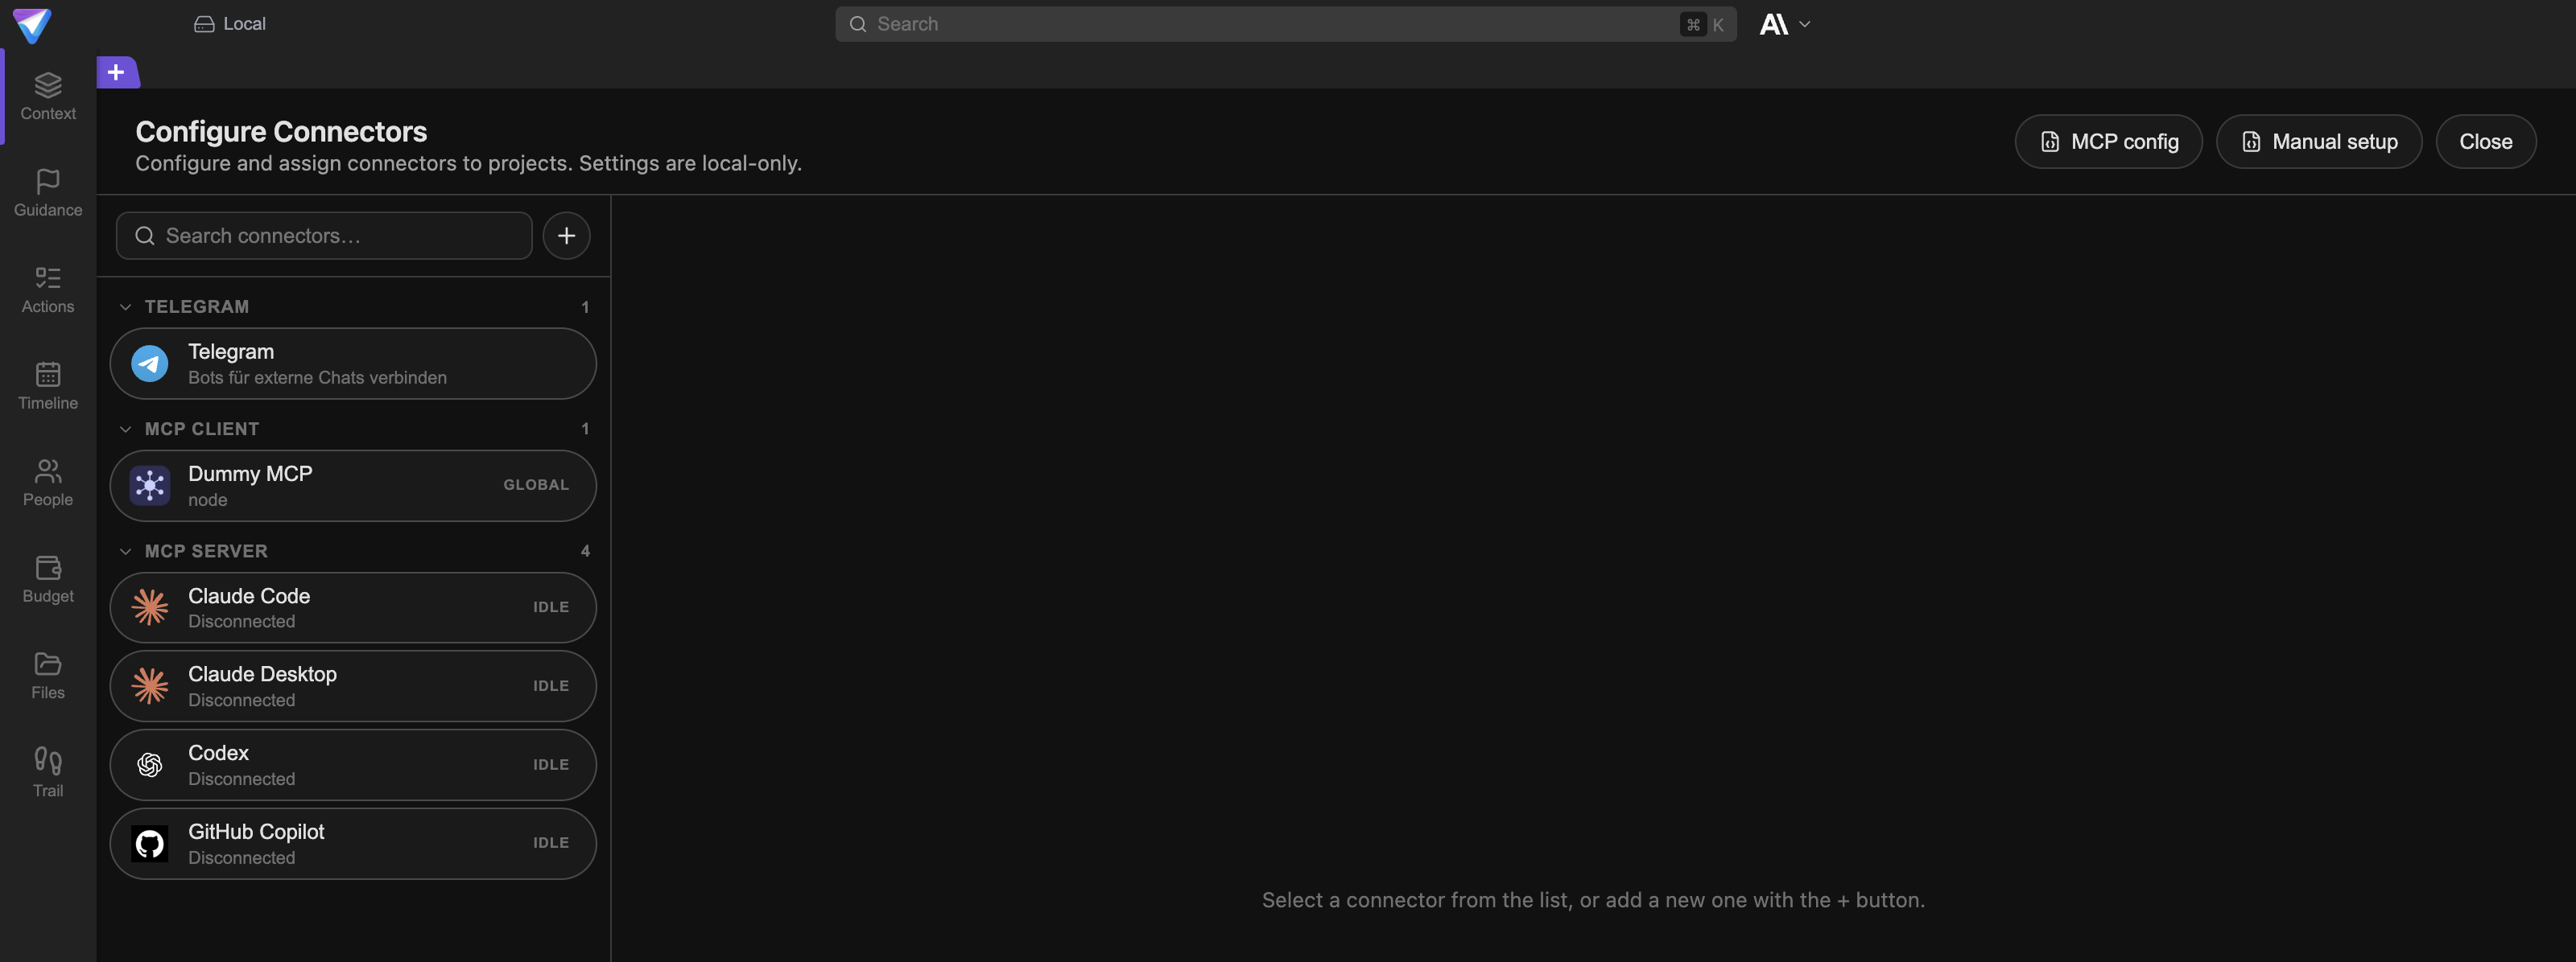2576x962 pixels.
Task: Click the GitHub Copilot octocat icon
Action: [150, 844]
